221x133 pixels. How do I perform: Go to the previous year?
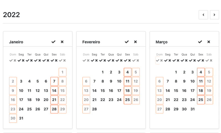coord(203,15)
